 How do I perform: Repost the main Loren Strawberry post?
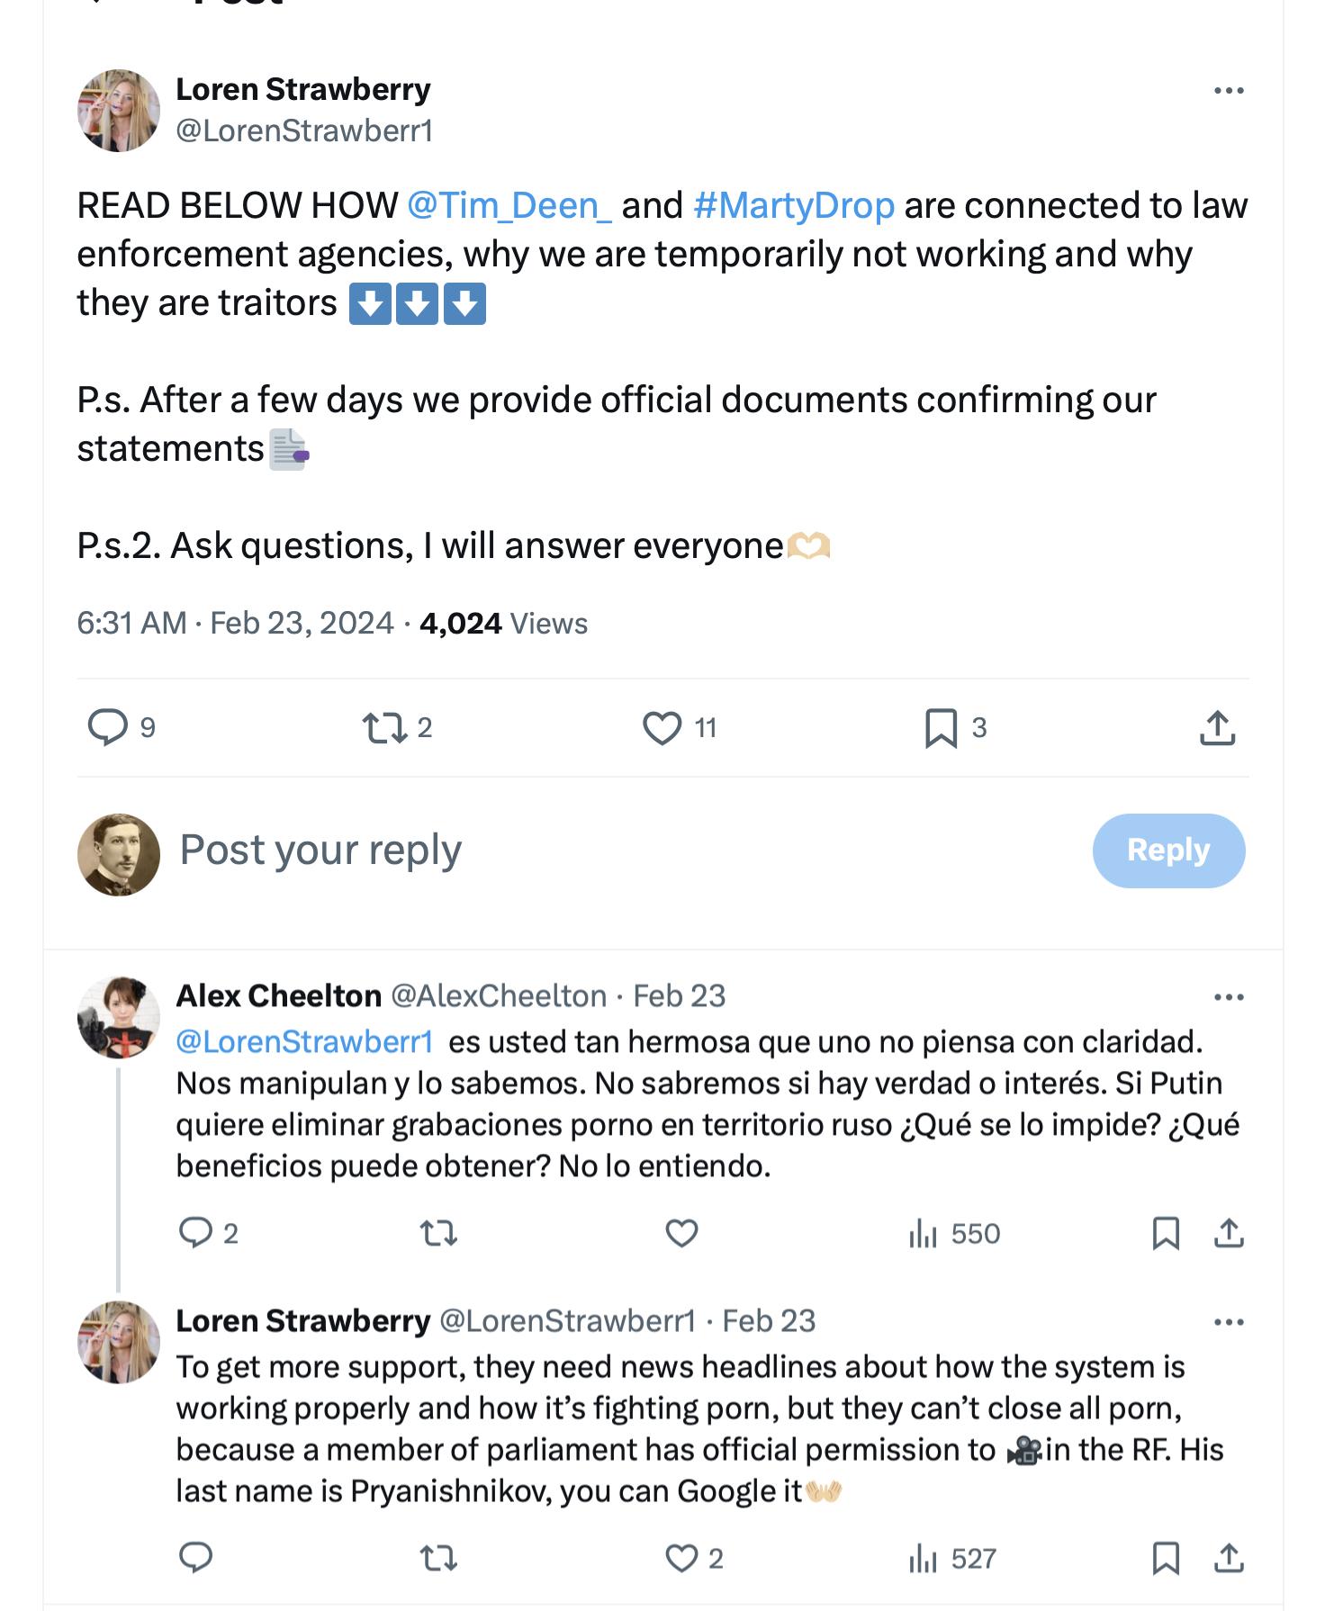coord(384,727)
